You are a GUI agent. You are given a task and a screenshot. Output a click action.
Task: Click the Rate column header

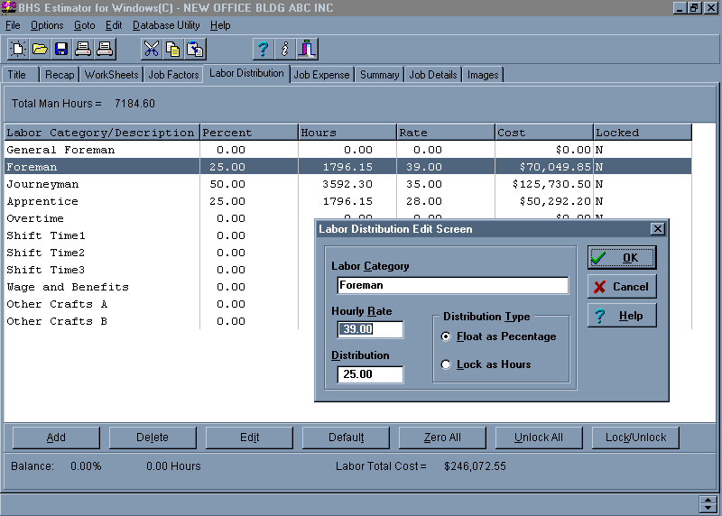pyautogui.click(x=446, y=132)
